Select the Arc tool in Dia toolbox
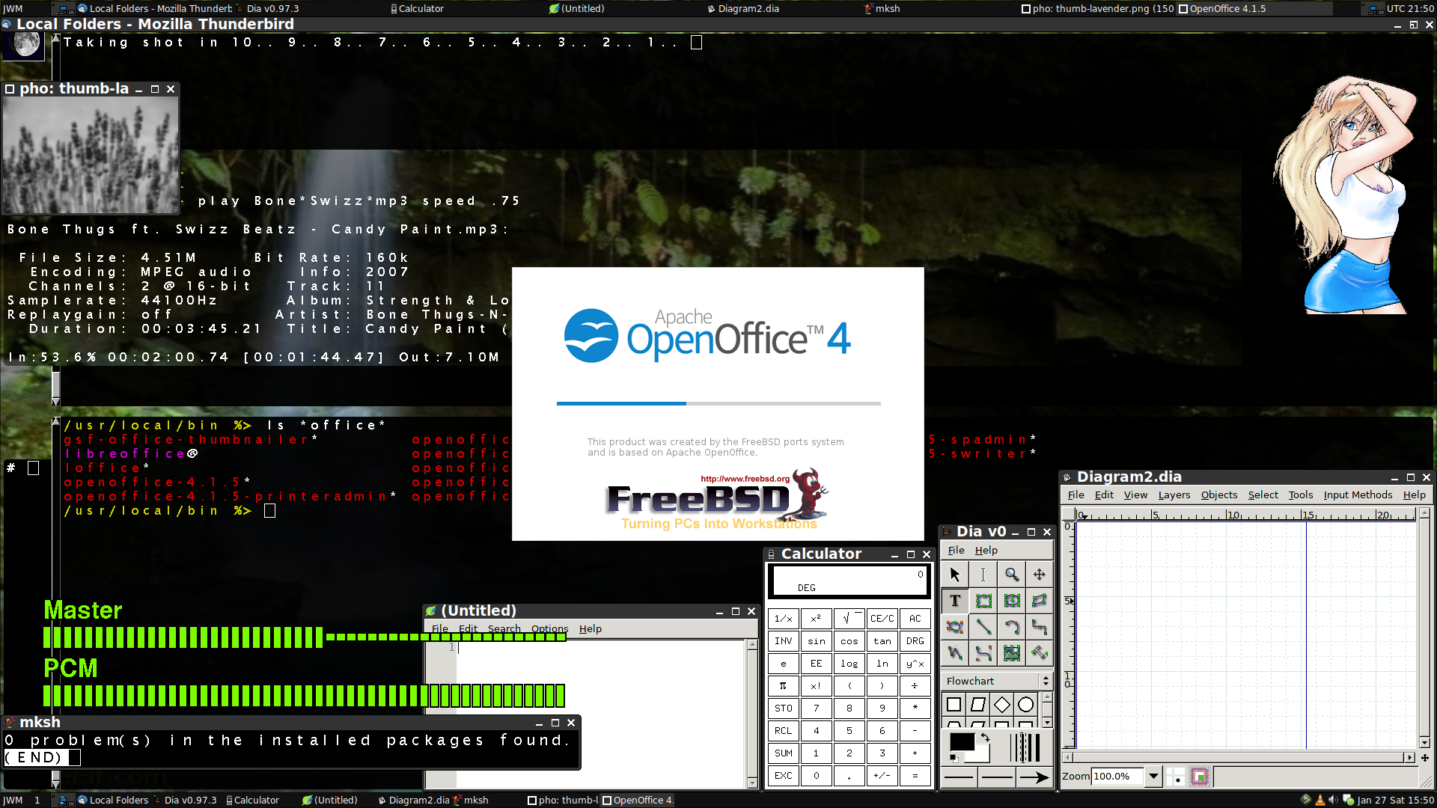The height and width of the screenshot is (808, 1437). 1011,627
